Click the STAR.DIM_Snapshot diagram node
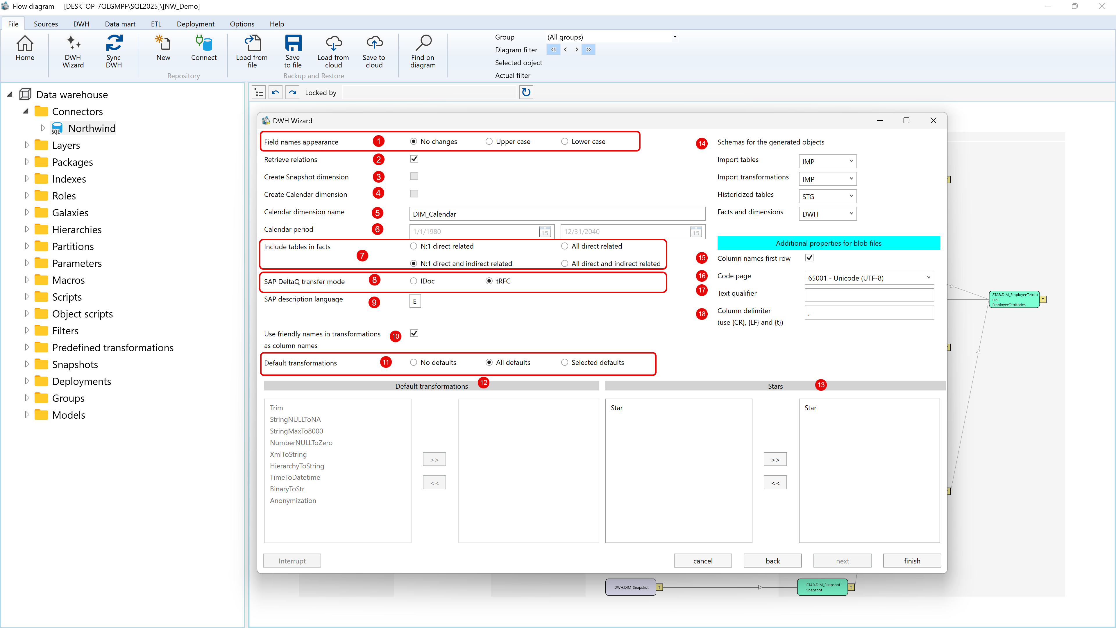Screen dimensions: 1116x628 click(x=822, y=587)
